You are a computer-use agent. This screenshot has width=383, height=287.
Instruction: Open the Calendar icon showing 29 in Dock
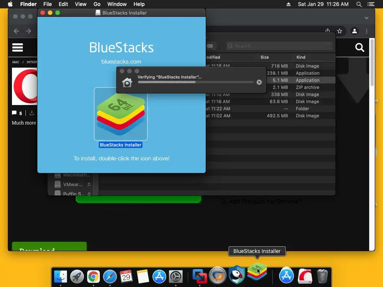pos(126,277)
